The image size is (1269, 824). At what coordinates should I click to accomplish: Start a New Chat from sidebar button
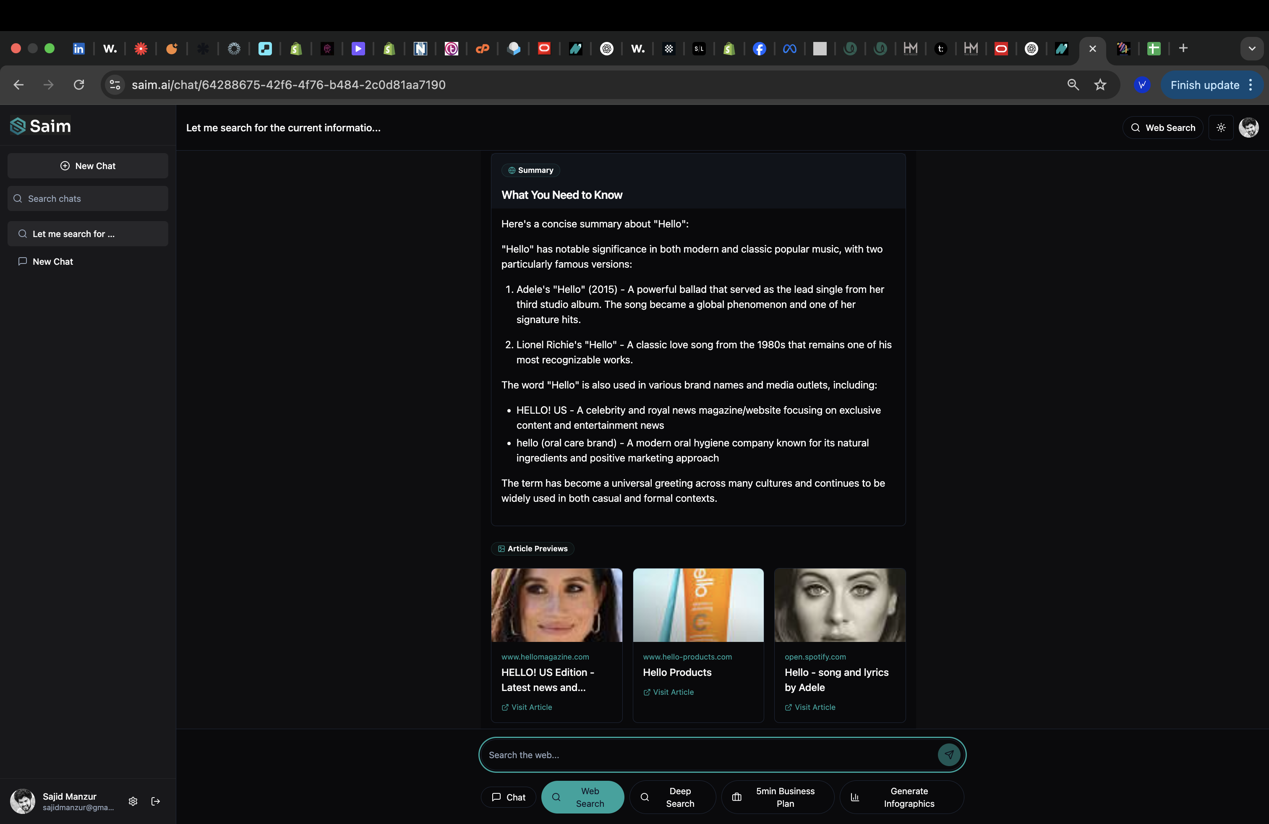pos(88,166)
